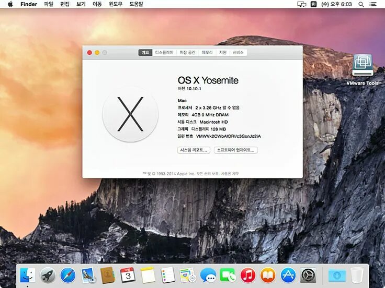Open Messages chat bubble icon

click(x=208, y=275)
